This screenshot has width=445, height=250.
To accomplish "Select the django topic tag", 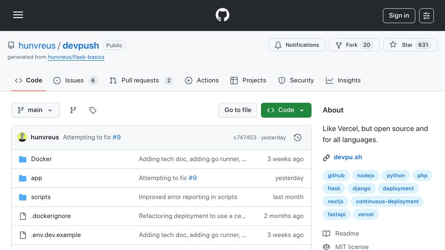I will [x=362, y=188].
